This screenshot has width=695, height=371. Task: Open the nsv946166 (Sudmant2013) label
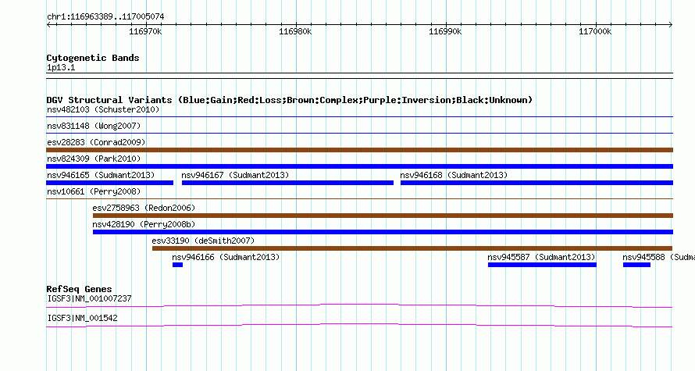point(226,257)
